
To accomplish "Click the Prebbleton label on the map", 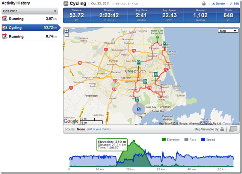I will (91, 96).
